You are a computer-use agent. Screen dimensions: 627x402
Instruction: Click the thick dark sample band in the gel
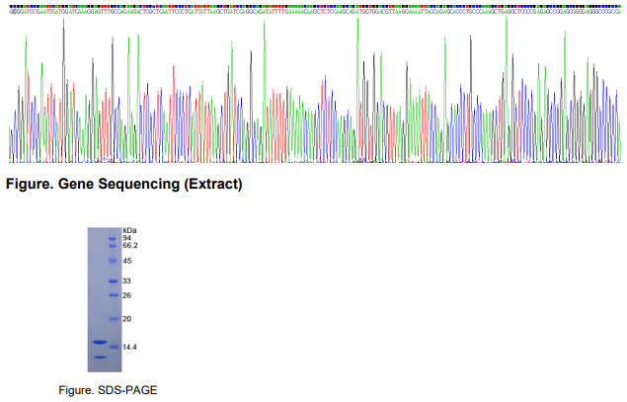pos(98,343)
